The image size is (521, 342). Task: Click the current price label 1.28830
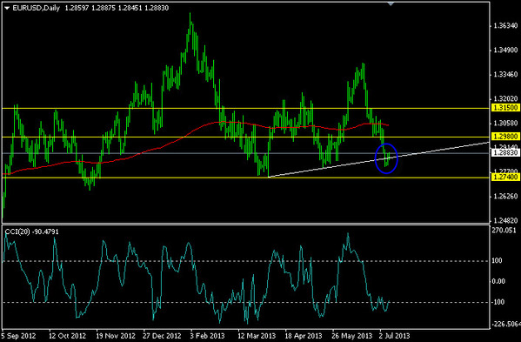tap(505, 153)
